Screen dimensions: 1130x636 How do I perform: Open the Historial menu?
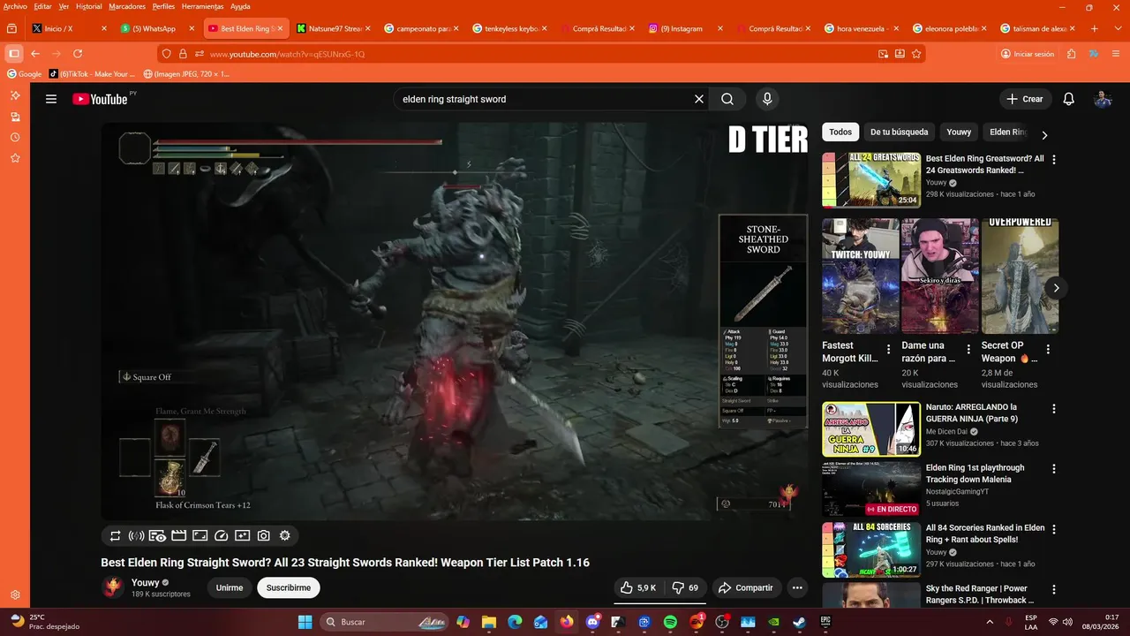pyautogui.click(x=88, y=6)
